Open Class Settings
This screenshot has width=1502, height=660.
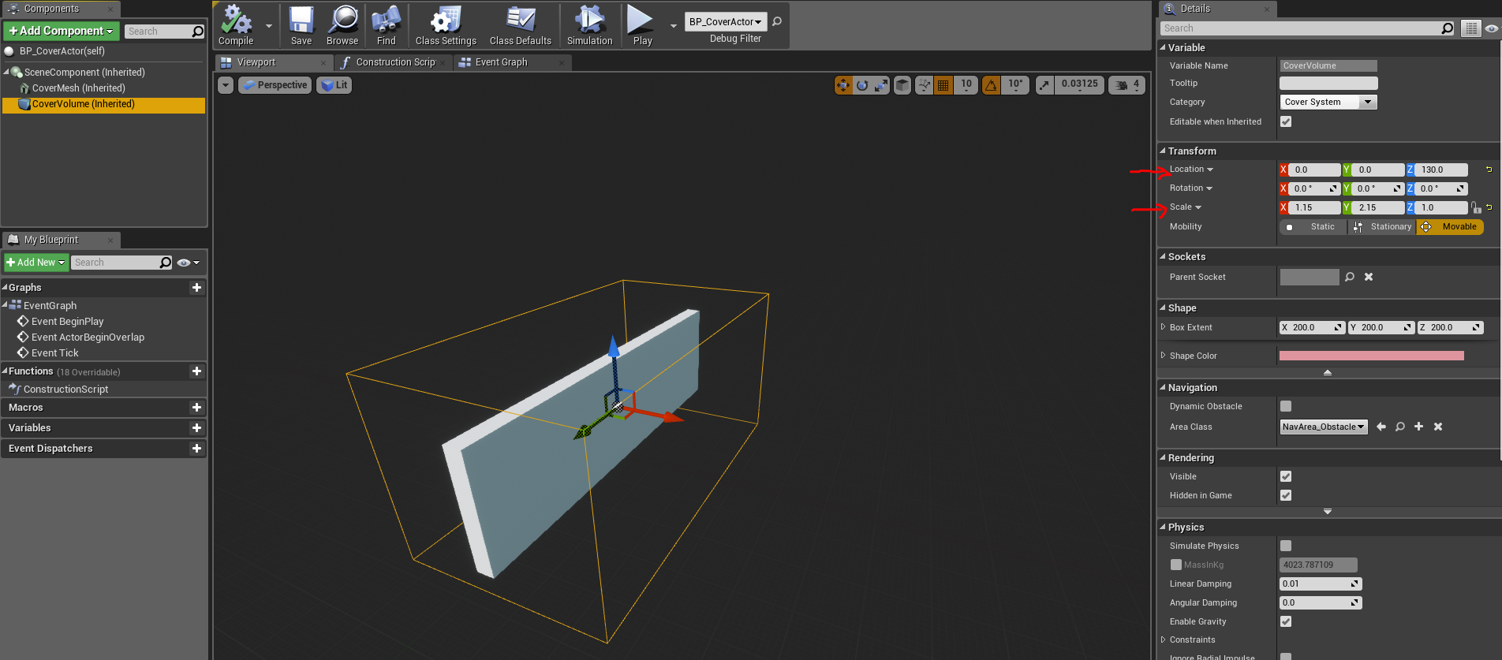[x=446, y=25]
